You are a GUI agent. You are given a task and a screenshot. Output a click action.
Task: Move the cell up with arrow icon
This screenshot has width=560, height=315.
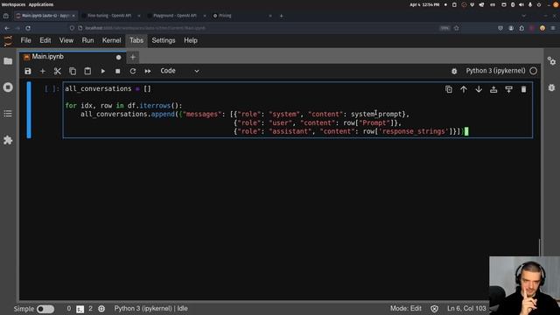pyautogui.click(x=464, y=89)
